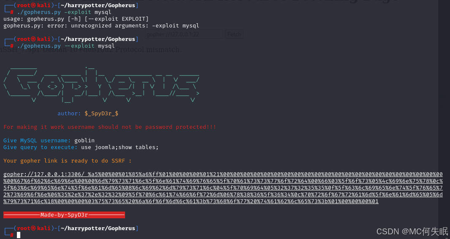Focus the faint gopher://127.0.0.1:22 URL field
Image resolution: width=450 pixels, height=239 pixels.
pos(184,35)
